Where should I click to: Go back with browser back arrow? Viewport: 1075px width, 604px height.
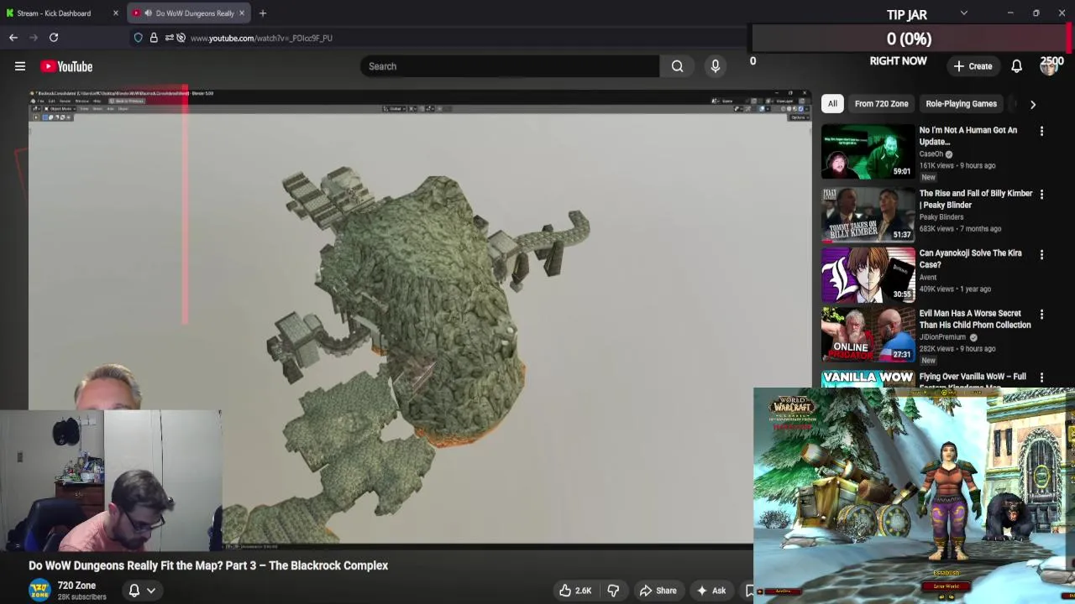coord(13,38)
